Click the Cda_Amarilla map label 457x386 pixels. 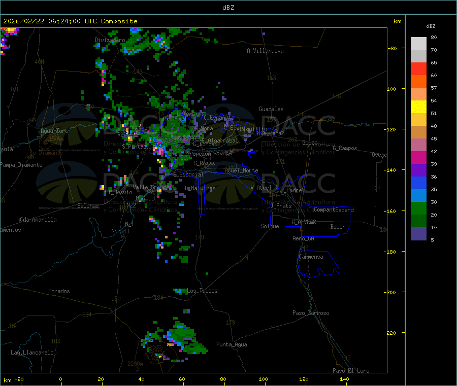[38, 220]
